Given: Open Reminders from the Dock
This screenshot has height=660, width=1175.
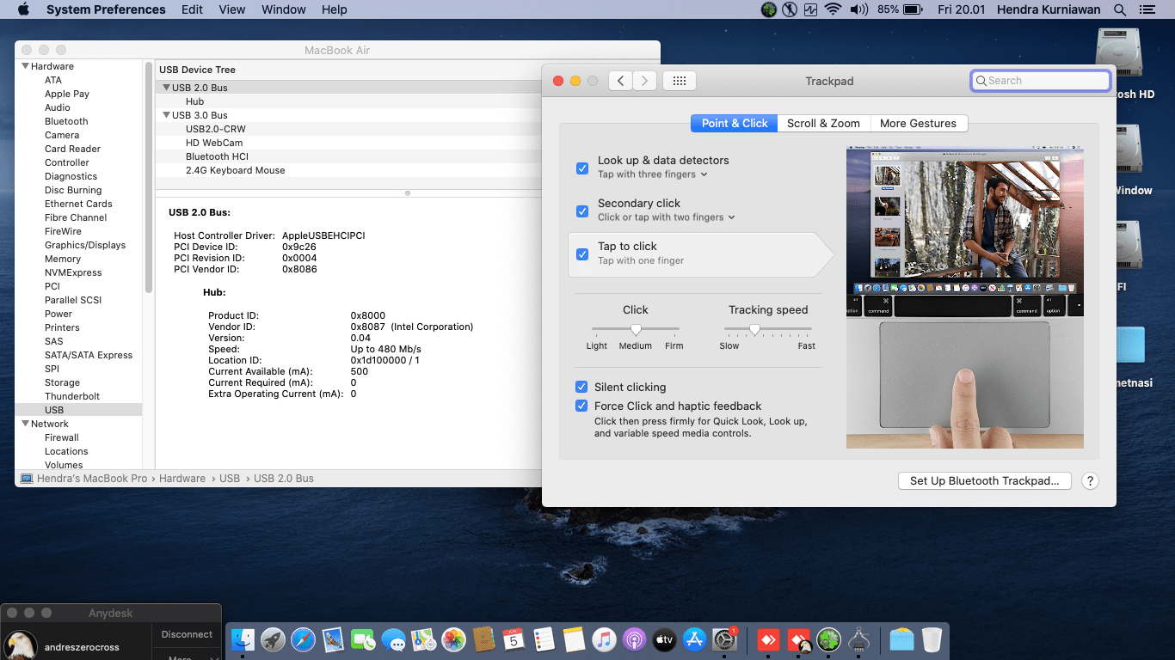Looking at the screenshot, I should 544,639.
